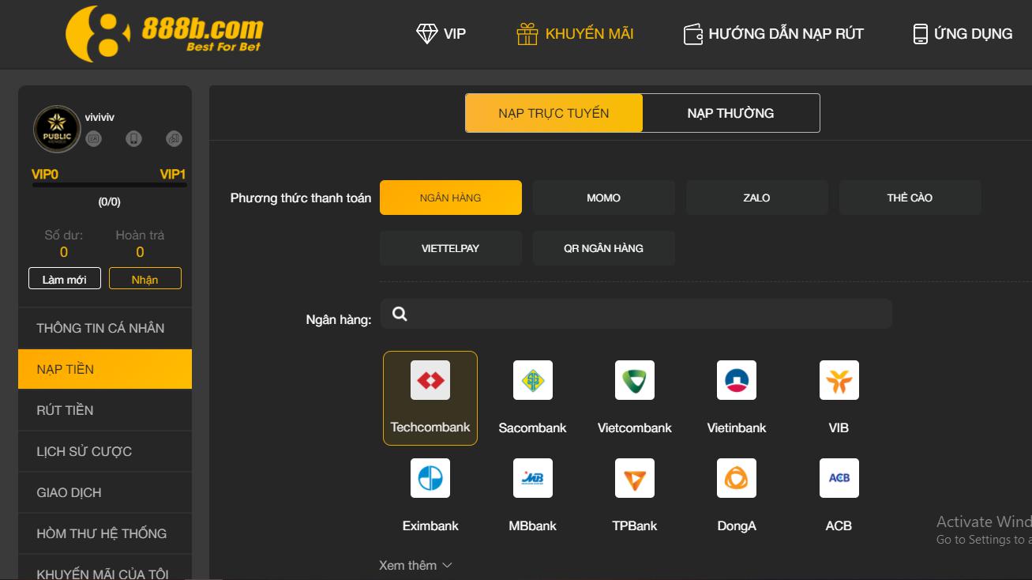This screenshot has width=1032, height=580.
Task: Focus the bank search field
Action: pyautogui.click(x=636, y=314)
